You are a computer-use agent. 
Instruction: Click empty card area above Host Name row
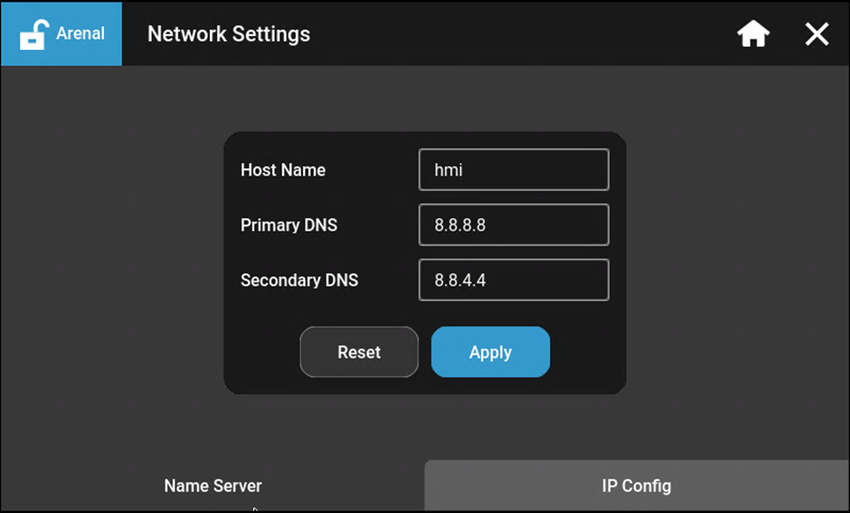[425, 140]
